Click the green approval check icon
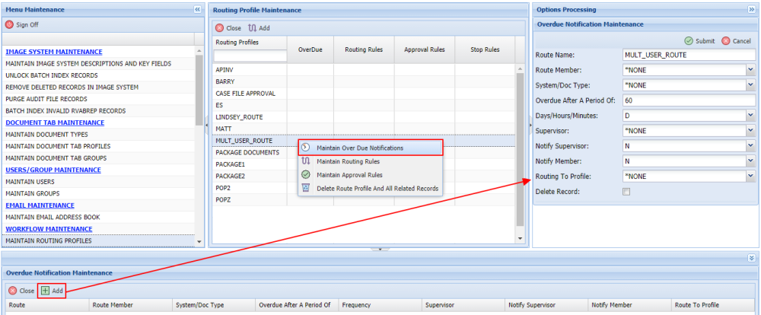Viewport: 761px width, 315px height. tap(306, 175)
